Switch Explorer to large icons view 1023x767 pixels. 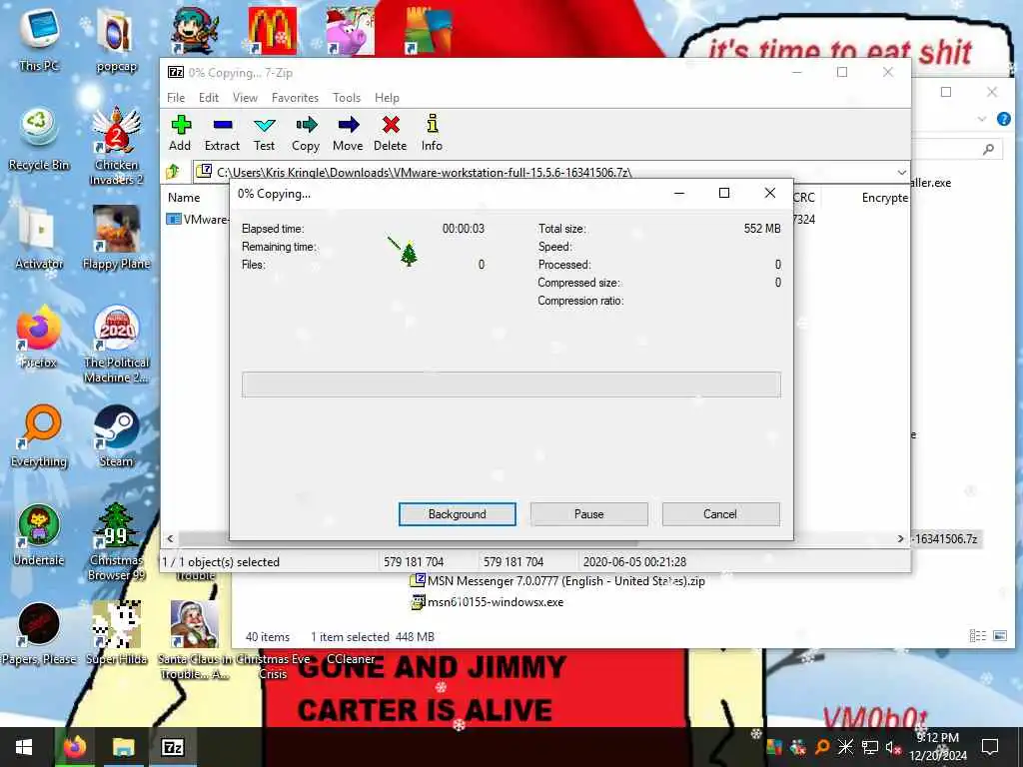click(999, 636)
